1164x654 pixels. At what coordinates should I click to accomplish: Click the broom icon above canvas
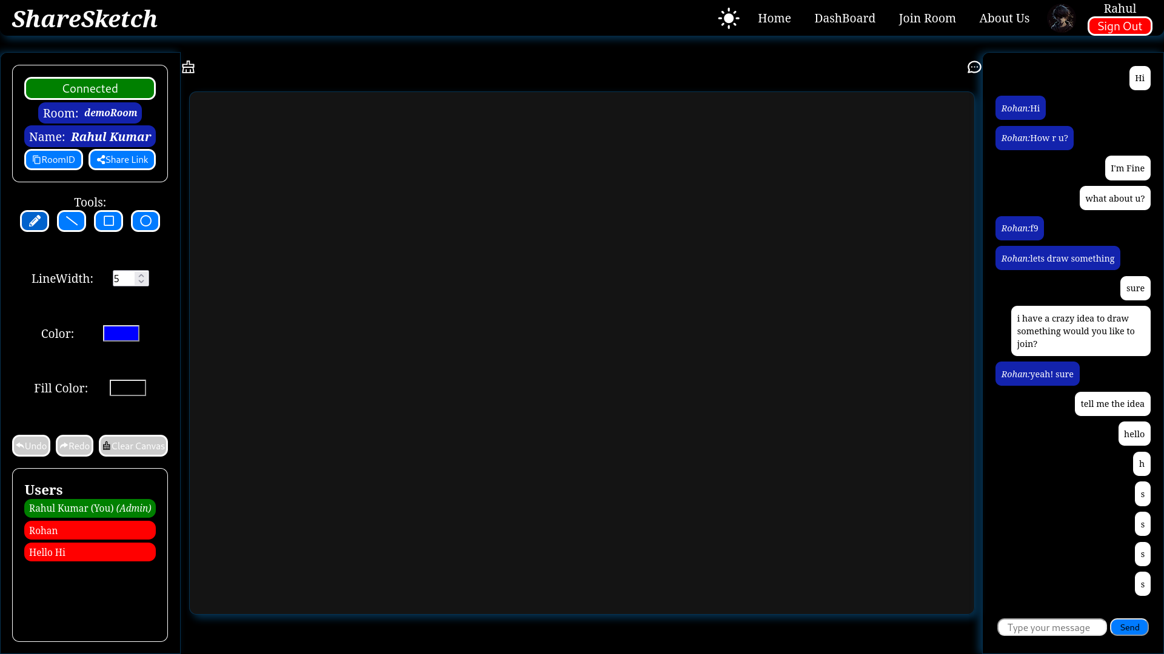[x=189, y=67]
